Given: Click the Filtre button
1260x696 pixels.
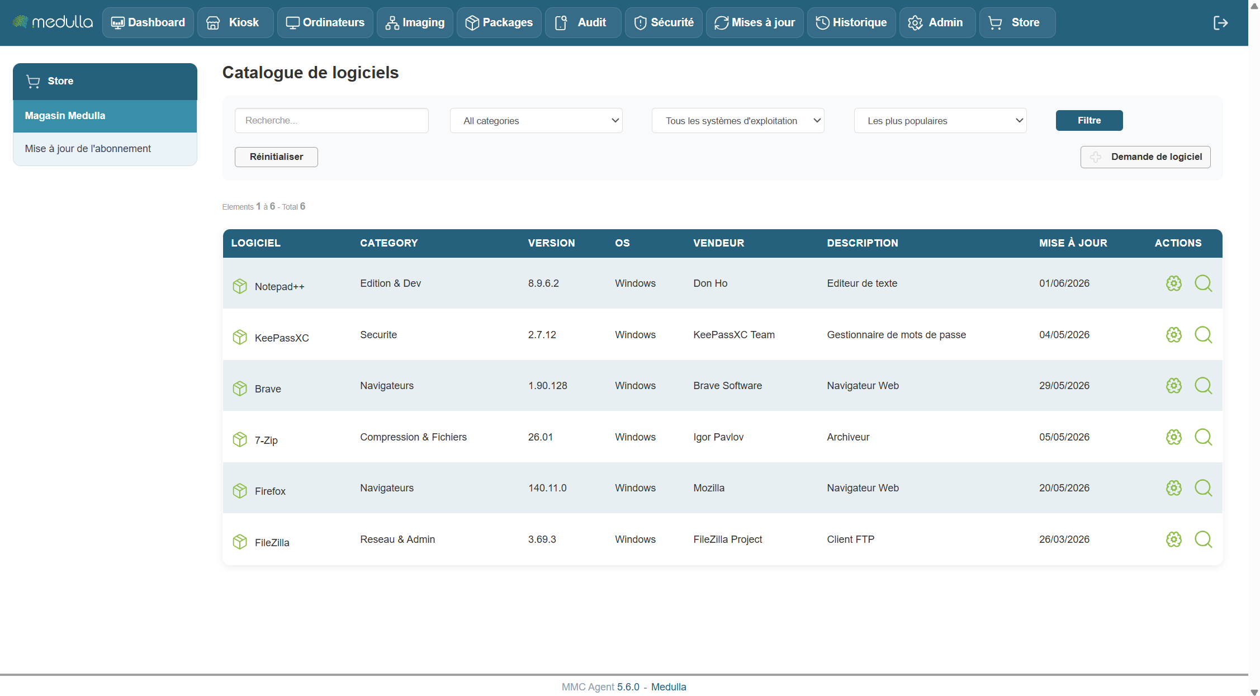Looking at the screenshot, I should (1089, 121).
